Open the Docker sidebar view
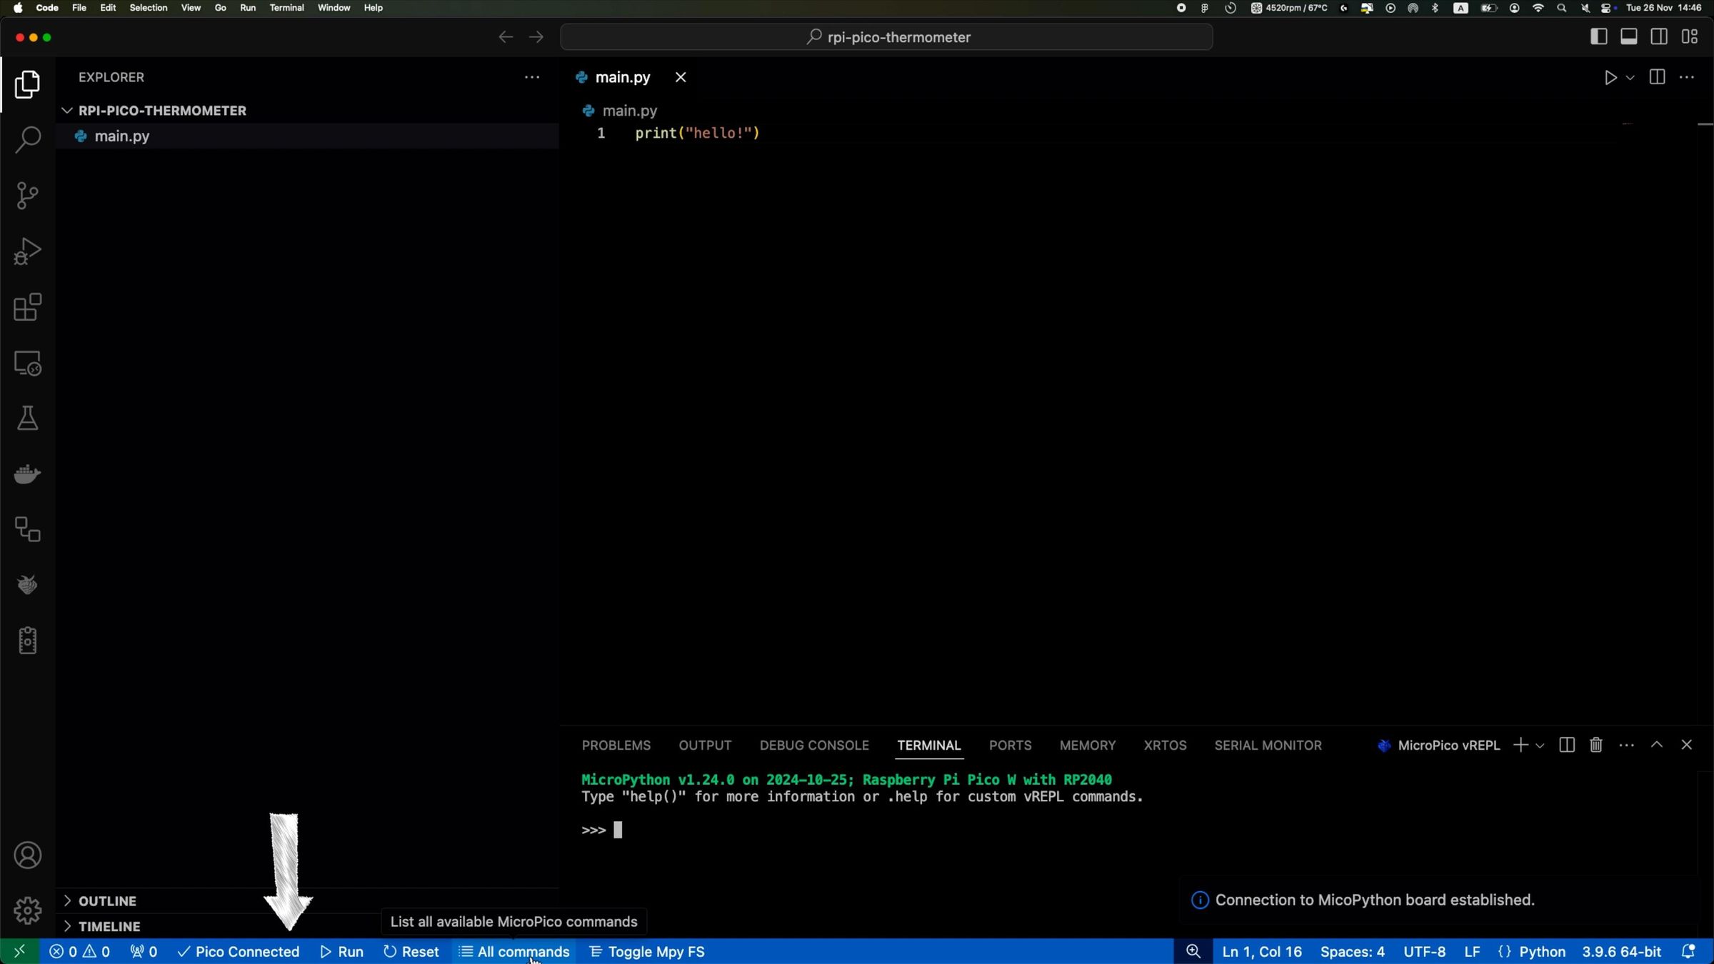The width and height of the screenshot is (1714, 964). (27, 474)
